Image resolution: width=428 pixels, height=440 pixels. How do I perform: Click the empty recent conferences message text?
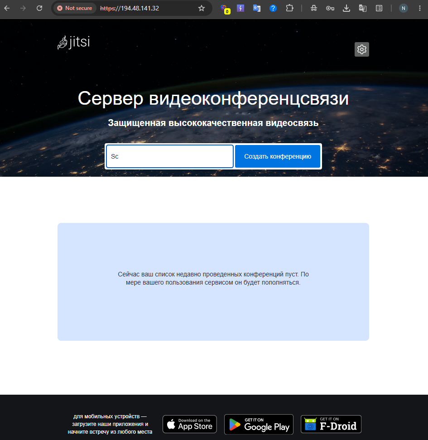tap(213, 278)
